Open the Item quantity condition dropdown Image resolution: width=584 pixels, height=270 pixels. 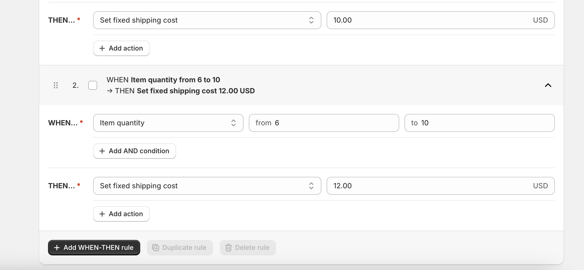click(168, 123)
